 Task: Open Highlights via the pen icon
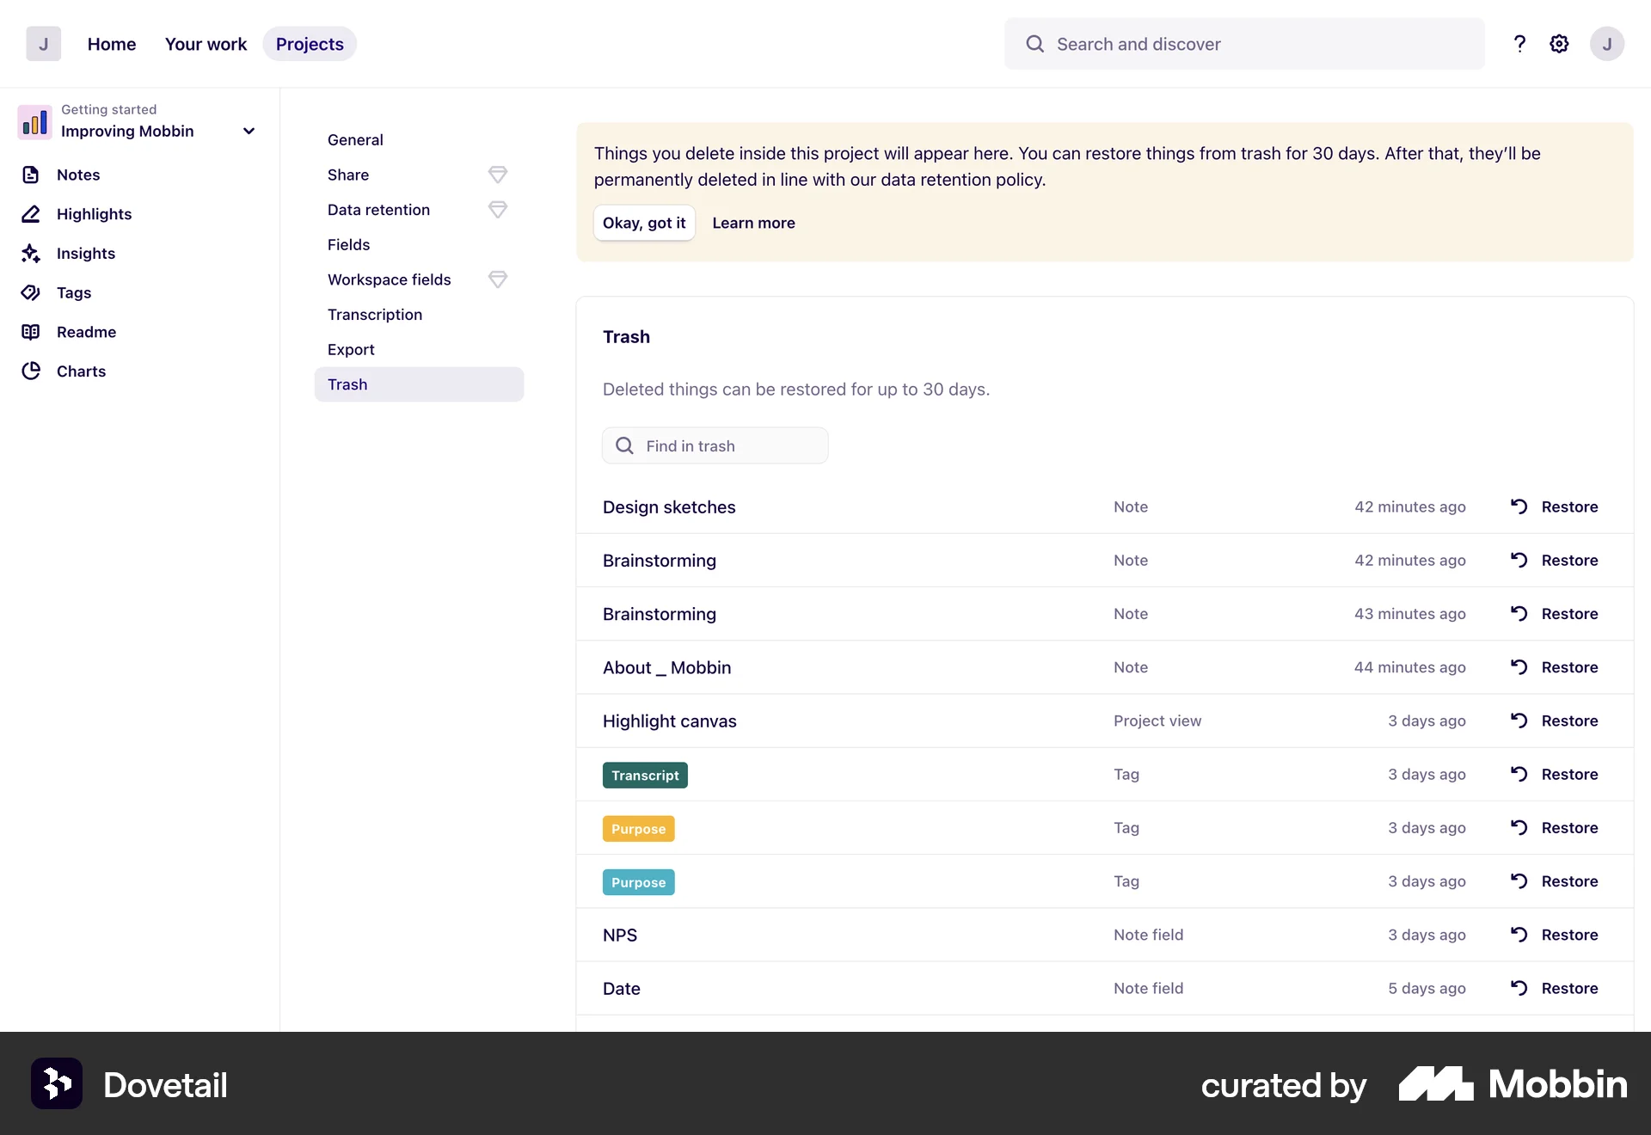pyautogui.click(x=31, y=214)
